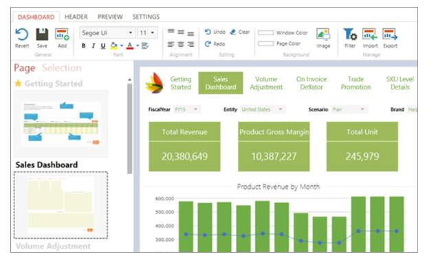Click the Revert icon

pos(22,35)
